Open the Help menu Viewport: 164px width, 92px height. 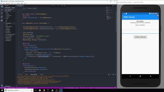click(x=25, y=4)
